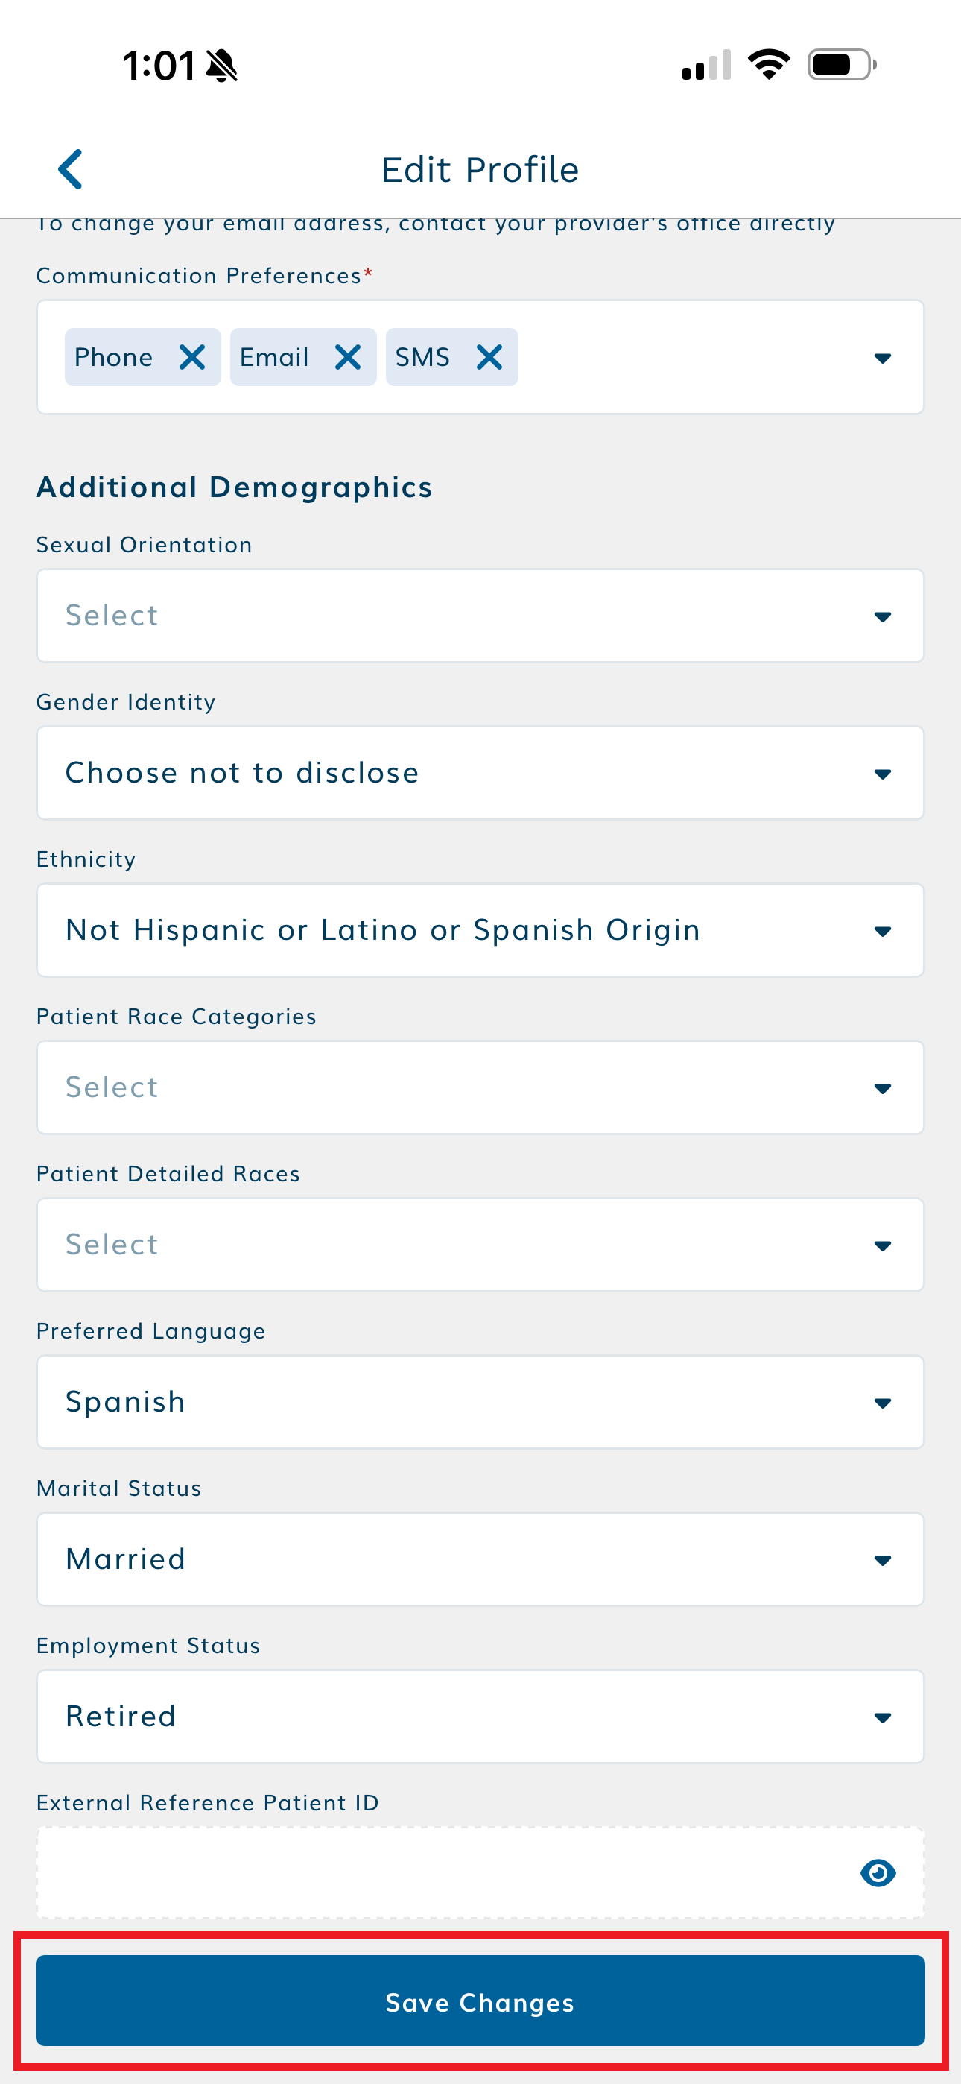Viewport: 961px width, 2084px height.
Task: Open the Gender Identity dropdown
Action: click(480, 774)
